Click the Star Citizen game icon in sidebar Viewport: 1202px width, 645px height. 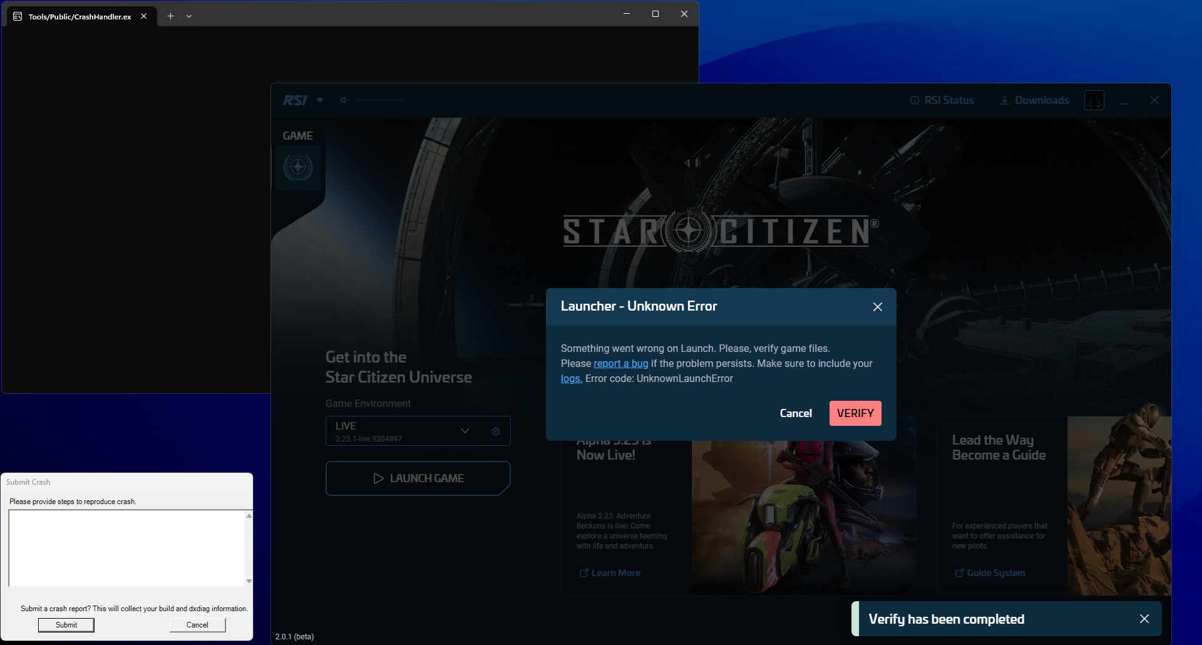click(298, 168)
